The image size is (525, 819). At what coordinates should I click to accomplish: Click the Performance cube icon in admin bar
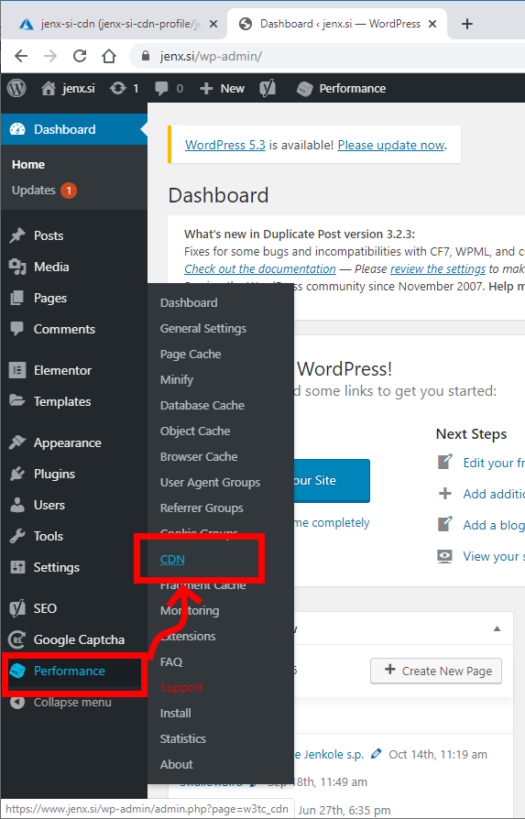(304, 89)
